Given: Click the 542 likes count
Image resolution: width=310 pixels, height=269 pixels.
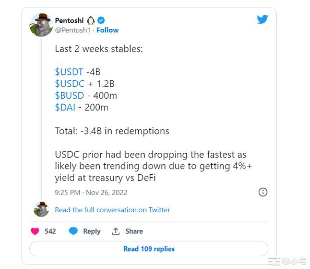Looking at the screenshot, I should [50, 231].
